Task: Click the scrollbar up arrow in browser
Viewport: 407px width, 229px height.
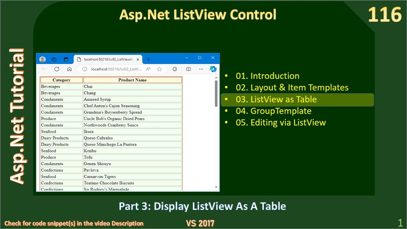Action: click(x=216, y=77)
